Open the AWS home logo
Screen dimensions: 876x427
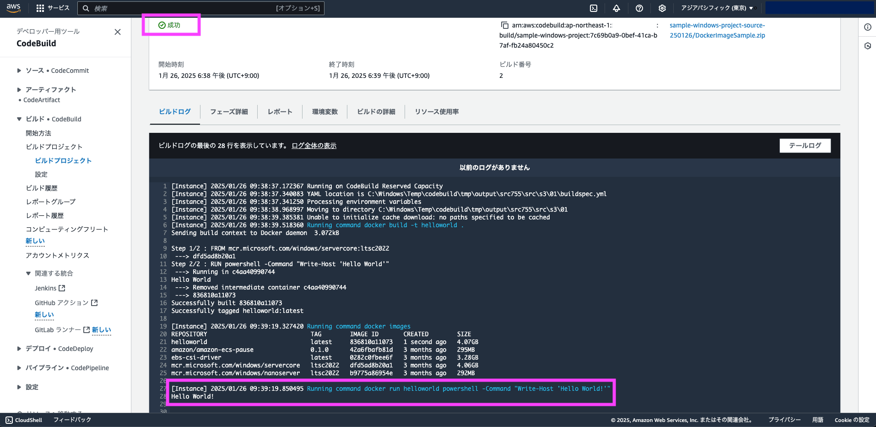pos(14,8)
